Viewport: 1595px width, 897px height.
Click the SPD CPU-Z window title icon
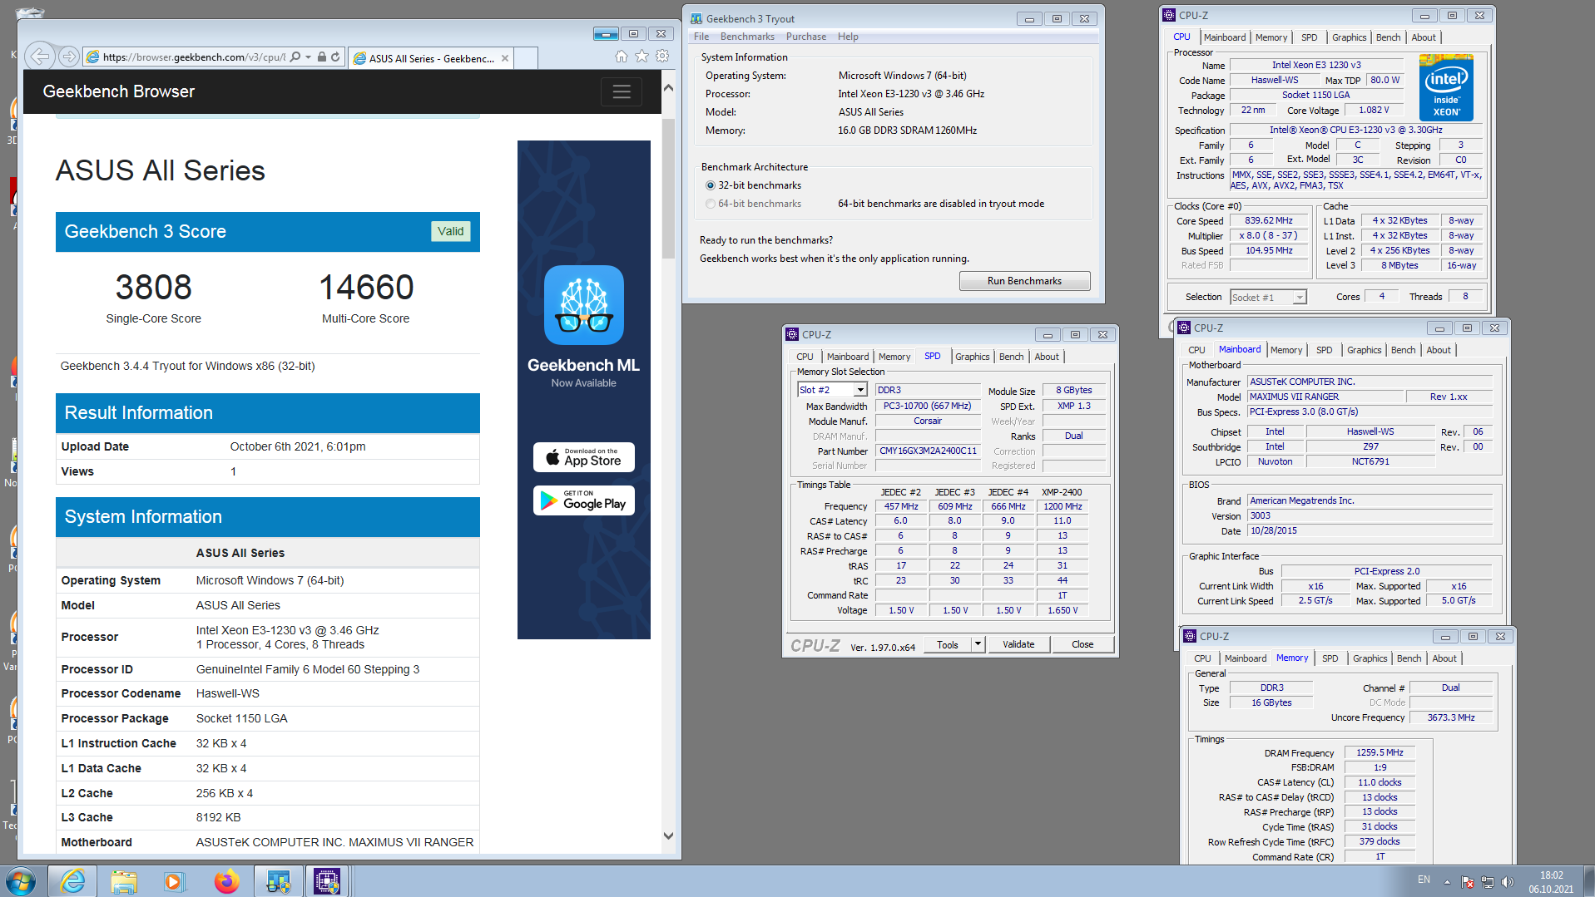pyautogui.click(x=792, y=334)
